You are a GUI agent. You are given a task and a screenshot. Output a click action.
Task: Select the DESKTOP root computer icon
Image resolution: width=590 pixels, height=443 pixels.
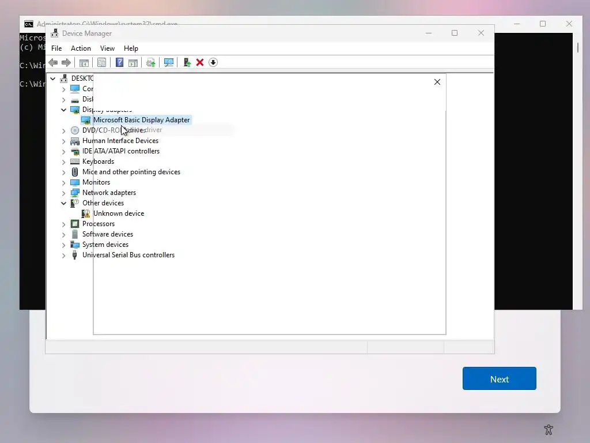(64, 78)
